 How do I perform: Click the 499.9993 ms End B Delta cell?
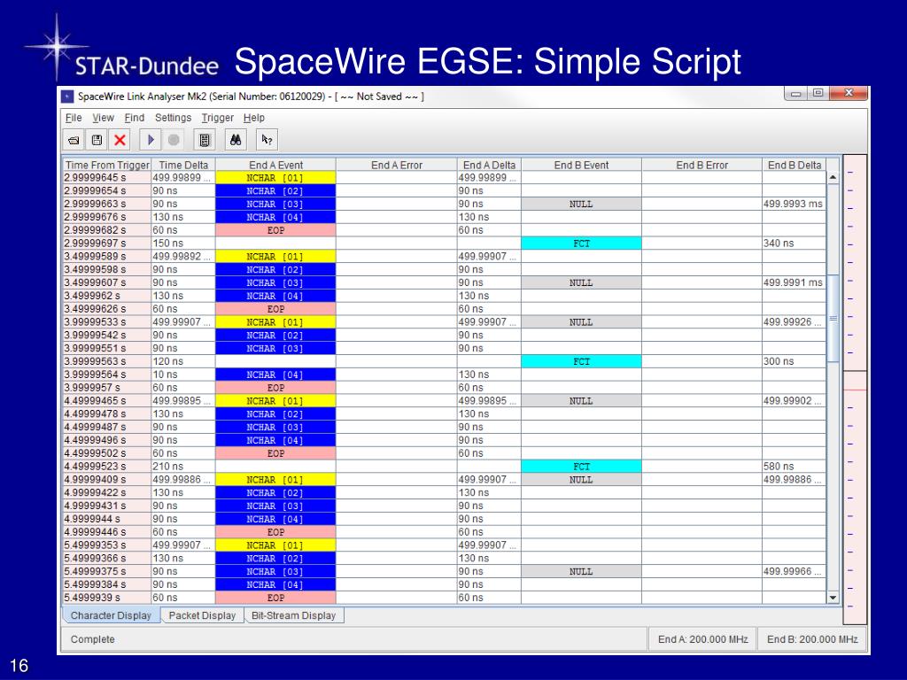794,205
